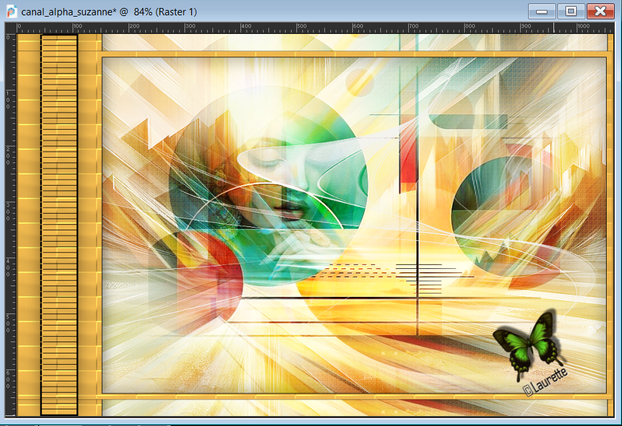
Task: Click the PaintShop Pro document icon in title bar
Action: 11,12
